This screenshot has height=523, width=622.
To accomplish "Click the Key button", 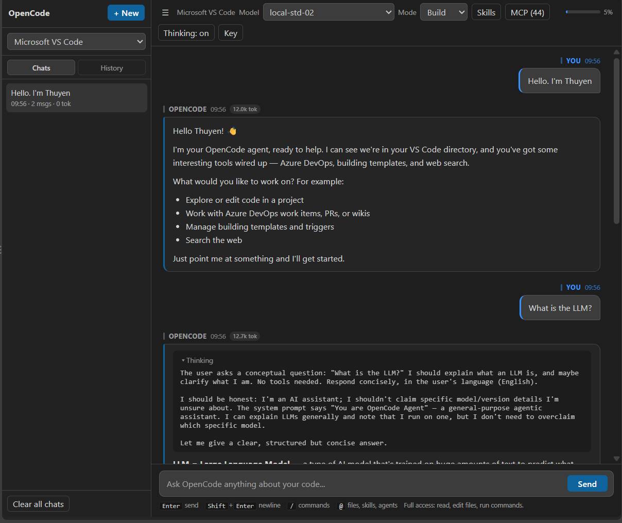I will (231, 33).
